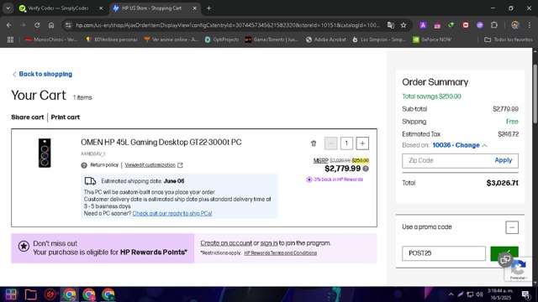Viewport: 538px width, 302px height.
Task: Open site information icon in address bar
Action: pos(68,25)
